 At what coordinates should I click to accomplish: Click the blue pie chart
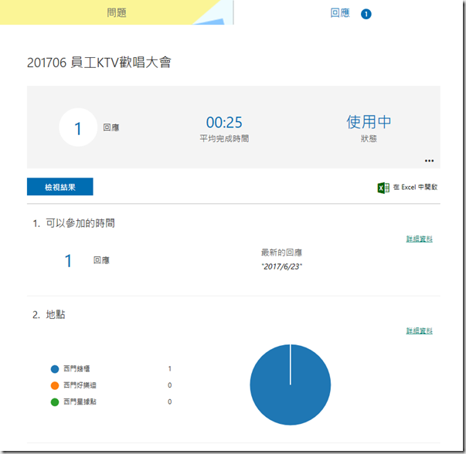pos(291,385)
